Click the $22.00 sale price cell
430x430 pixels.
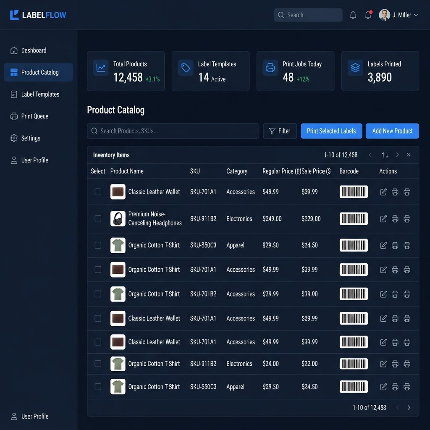(309, 364)
